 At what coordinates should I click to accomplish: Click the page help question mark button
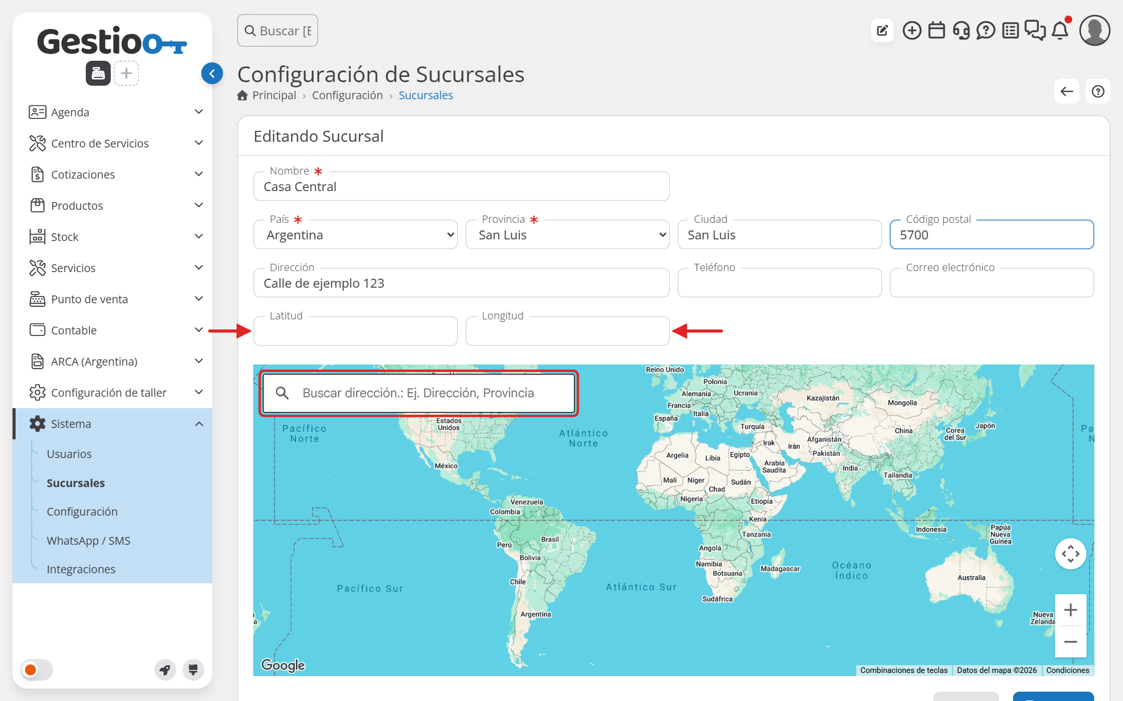point(1098,91)
